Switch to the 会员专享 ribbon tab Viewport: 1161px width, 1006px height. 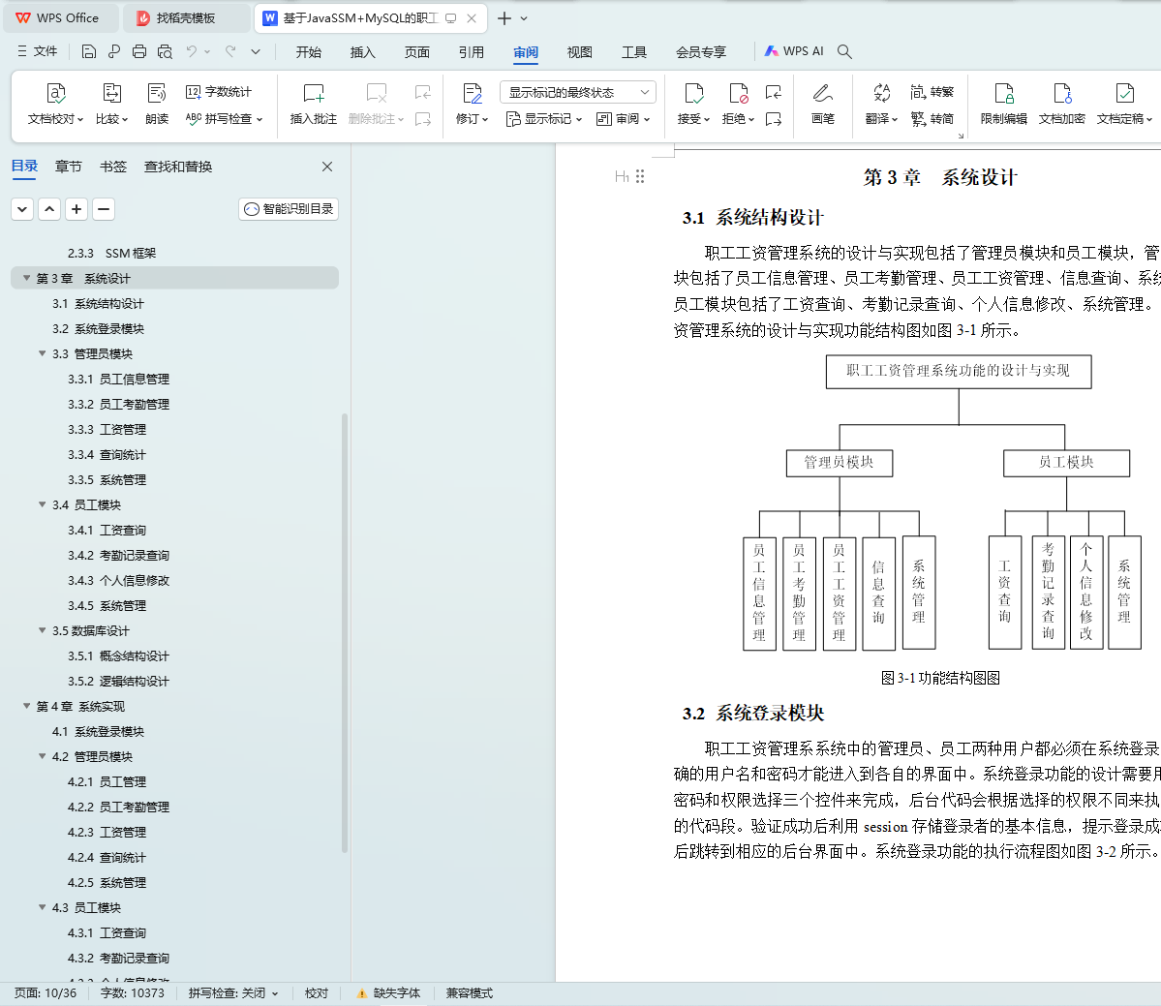(700, 52)
